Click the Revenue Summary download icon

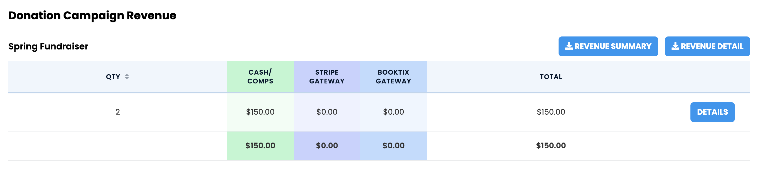(x=569, y=46)
